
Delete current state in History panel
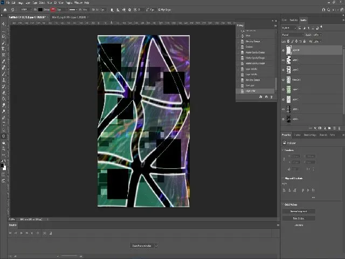coord(272,97)
